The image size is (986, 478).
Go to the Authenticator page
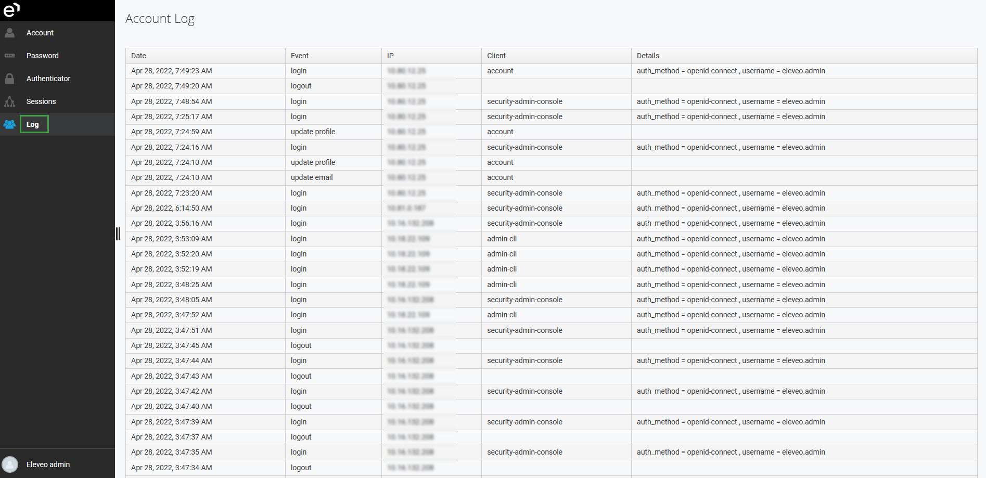pos(48,79)
